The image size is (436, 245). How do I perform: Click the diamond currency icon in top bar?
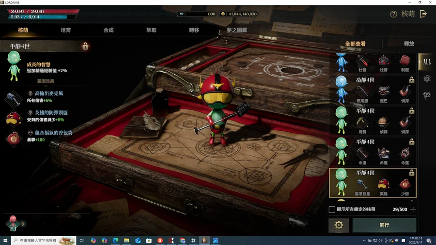click(x=182, y=15)
